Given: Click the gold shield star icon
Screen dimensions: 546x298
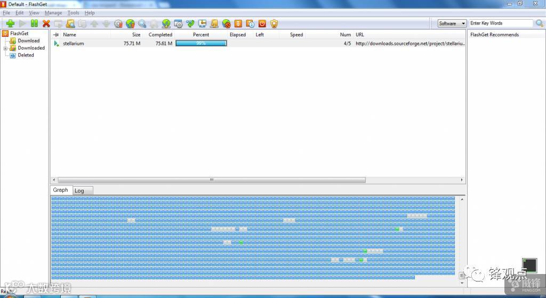Looking at the screenshot, I should 274,23.
